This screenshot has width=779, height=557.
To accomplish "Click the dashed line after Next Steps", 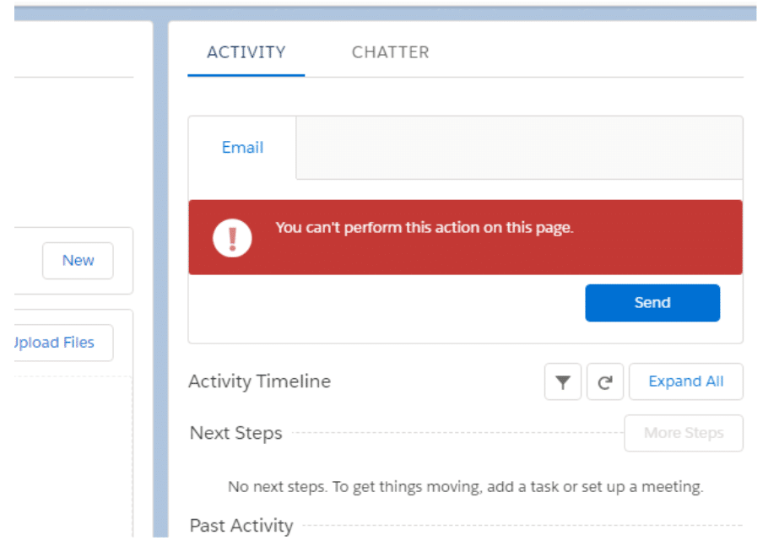I will pos(456,434).
